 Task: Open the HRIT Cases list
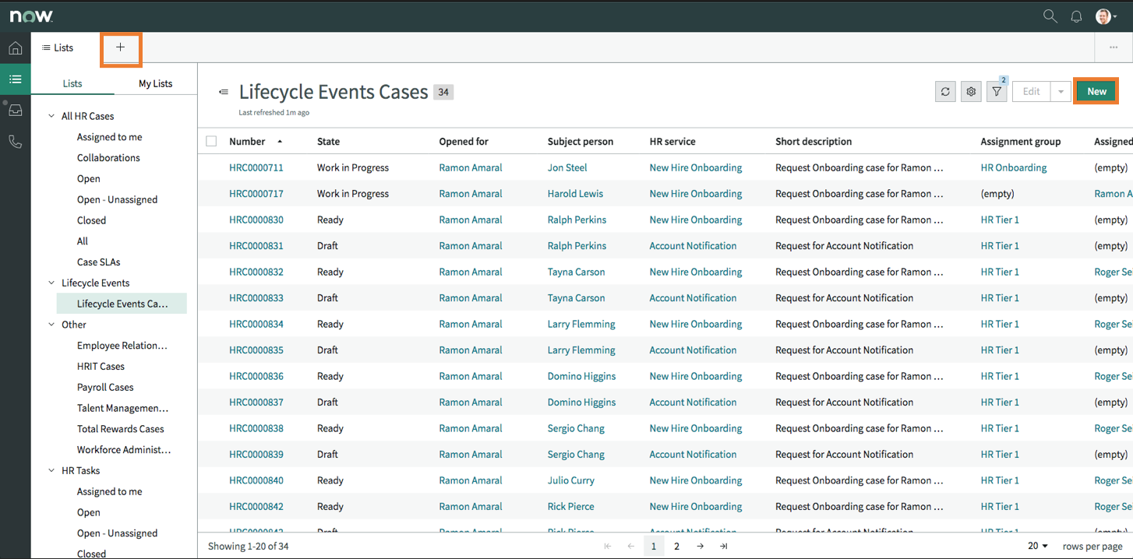pyautogui.click(x=101, y=366)
